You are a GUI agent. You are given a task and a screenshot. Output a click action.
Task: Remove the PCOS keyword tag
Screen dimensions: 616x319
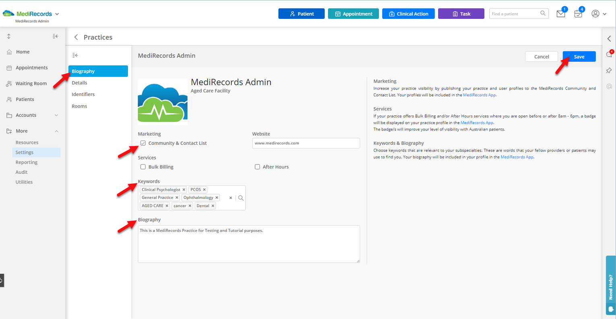tap(204, 190)
